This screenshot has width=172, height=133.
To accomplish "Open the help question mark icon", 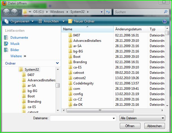I will (165, 21).
